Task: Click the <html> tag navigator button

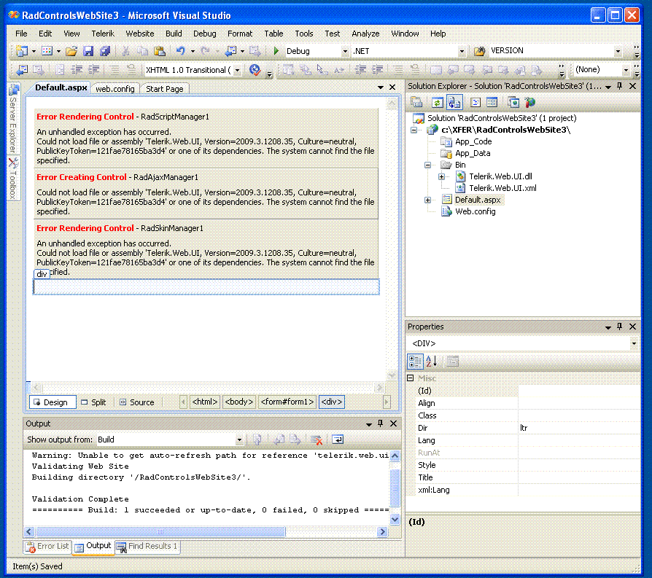Action: pyautogui.click(x=205, y=402)
